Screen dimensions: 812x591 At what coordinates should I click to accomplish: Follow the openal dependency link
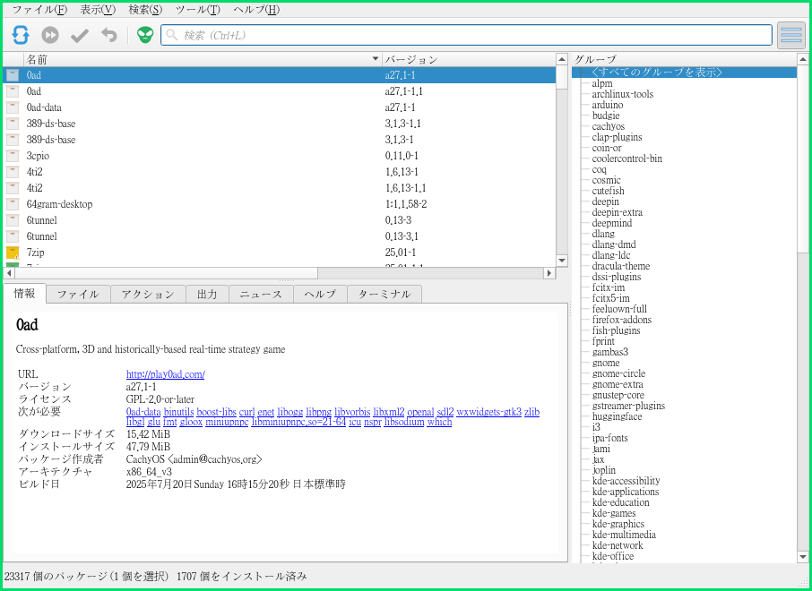point(420,412)
